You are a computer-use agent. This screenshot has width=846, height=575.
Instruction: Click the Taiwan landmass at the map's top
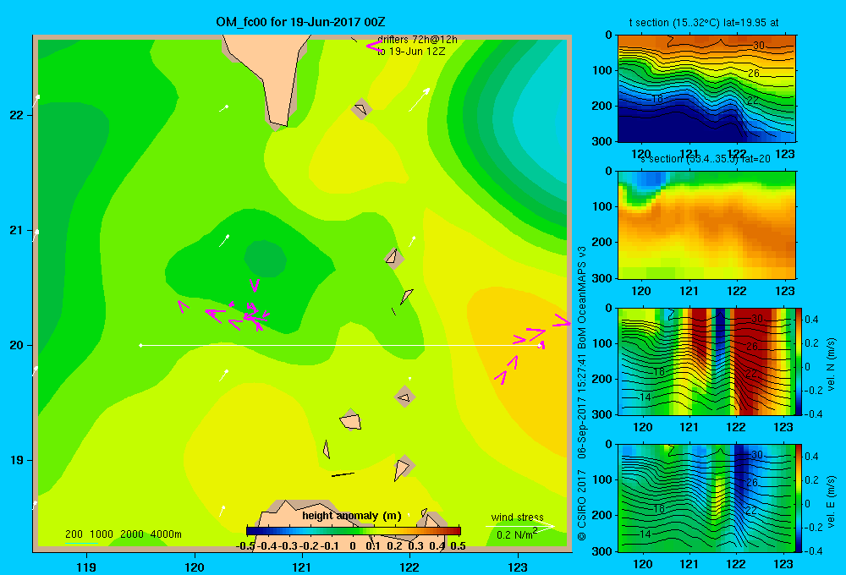pyautogui.click(x=270, y=75)
